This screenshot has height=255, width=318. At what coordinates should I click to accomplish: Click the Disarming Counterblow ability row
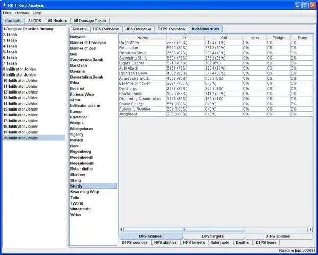click(216, 99)
